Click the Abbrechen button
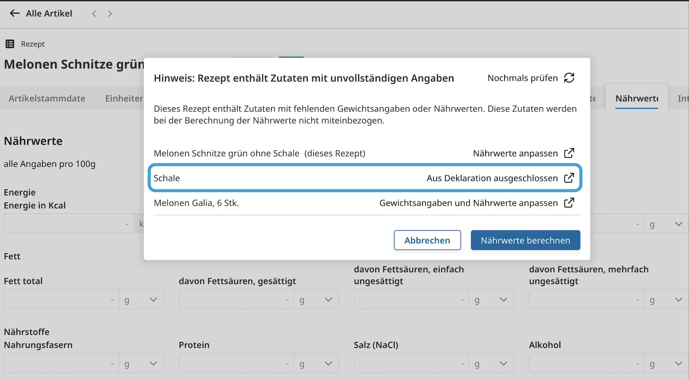Image resolution: width=689 pixels, height=379 pixels. tap(427, 240)
